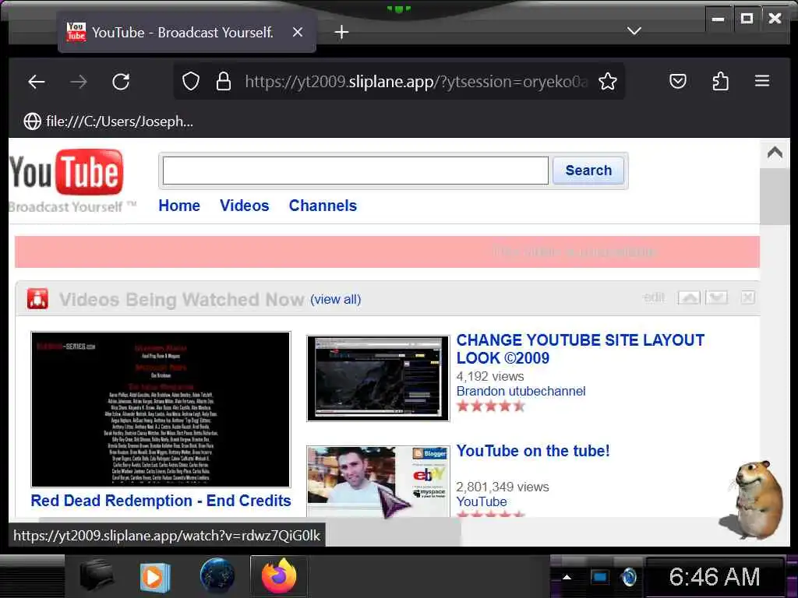Image resolution: width=798 pixels, height=598 pixels.
Task: Reload the page with the refresh icon
Action: tap(121, 81)
